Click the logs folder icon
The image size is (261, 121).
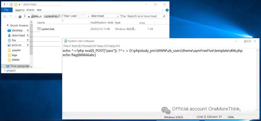click(9, 55)
